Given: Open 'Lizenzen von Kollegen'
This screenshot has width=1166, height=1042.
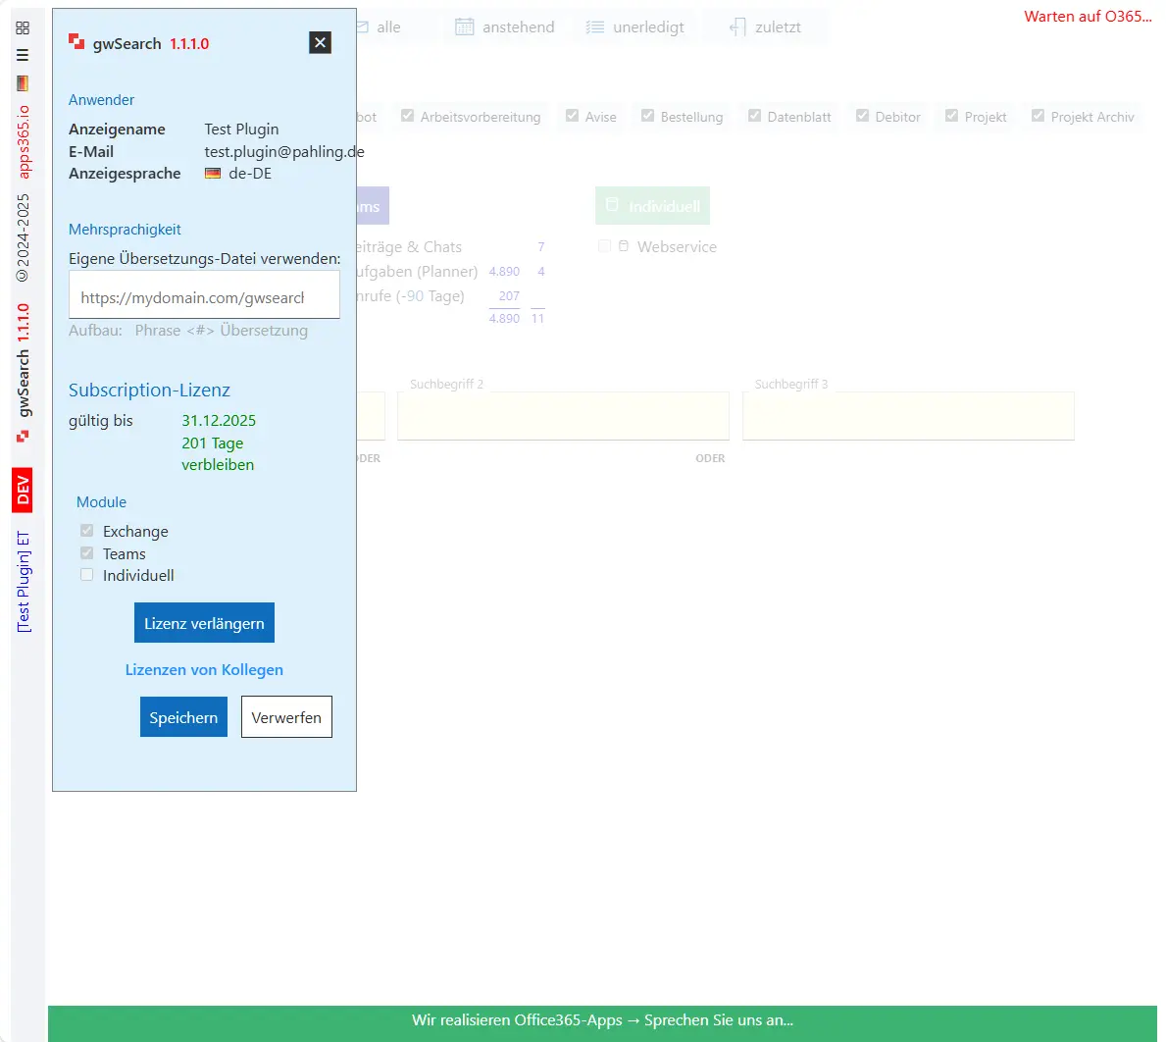Looking at the screenshot, I should click(x=204, y=670).
